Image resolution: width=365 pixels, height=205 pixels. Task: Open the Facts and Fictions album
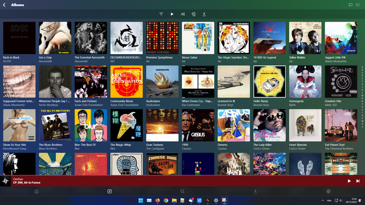pyautogui.click(x=91, y=81)
